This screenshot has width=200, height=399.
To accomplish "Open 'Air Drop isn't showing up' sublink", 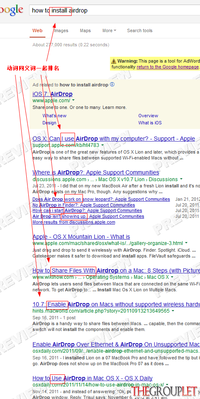I will click(x=88, y=217).
